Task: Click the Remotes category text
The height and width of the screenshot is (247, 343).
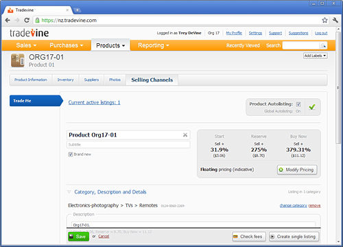Action: click(x=148, y=205)
